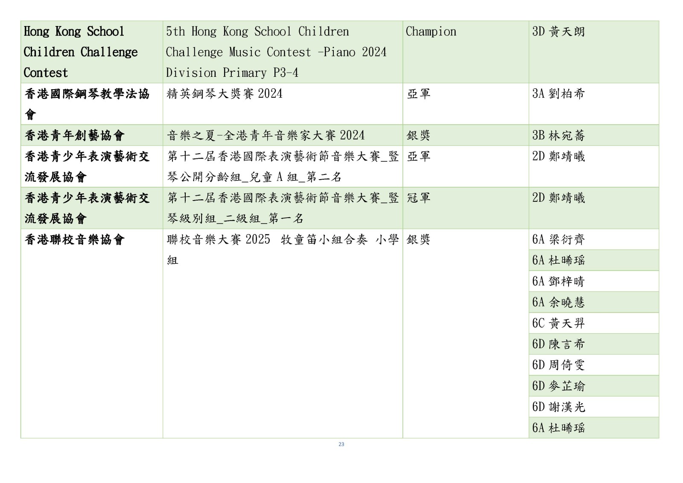Select student name 6C 黃天羿
Viewport: 683px width, 483px height.
click(x=558, y=323)
